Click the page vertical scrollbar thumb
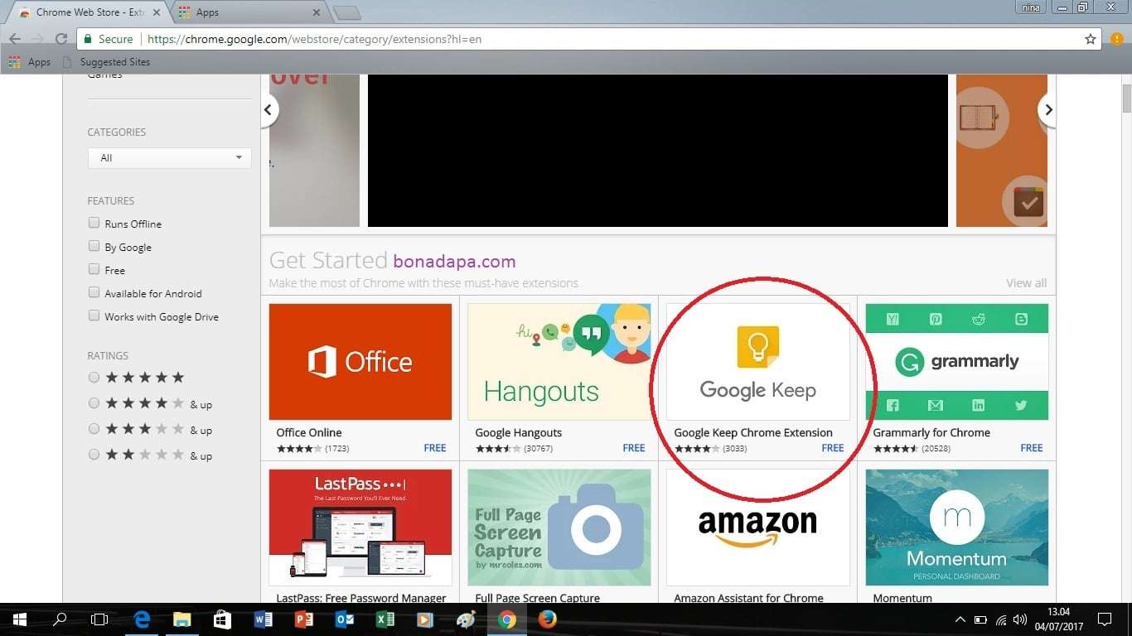This screenshot has height=636, width=1132. click(x=1126, y=98)
